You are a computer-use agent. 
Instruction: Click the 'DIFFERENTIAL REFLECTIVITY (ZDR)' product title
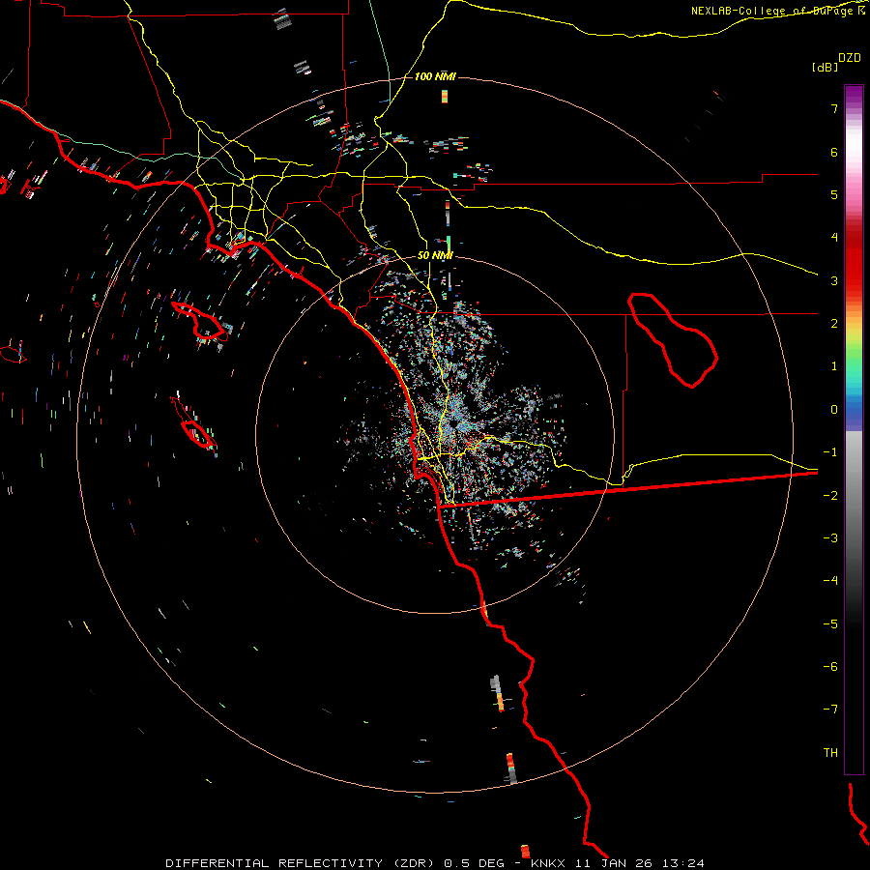coord(303,863)
